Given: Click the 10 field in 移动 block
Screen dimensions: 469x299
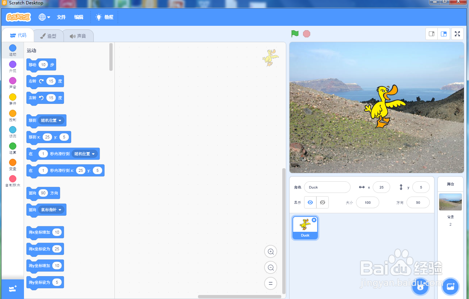Looking at the screenshot, I should pos(43,65).
